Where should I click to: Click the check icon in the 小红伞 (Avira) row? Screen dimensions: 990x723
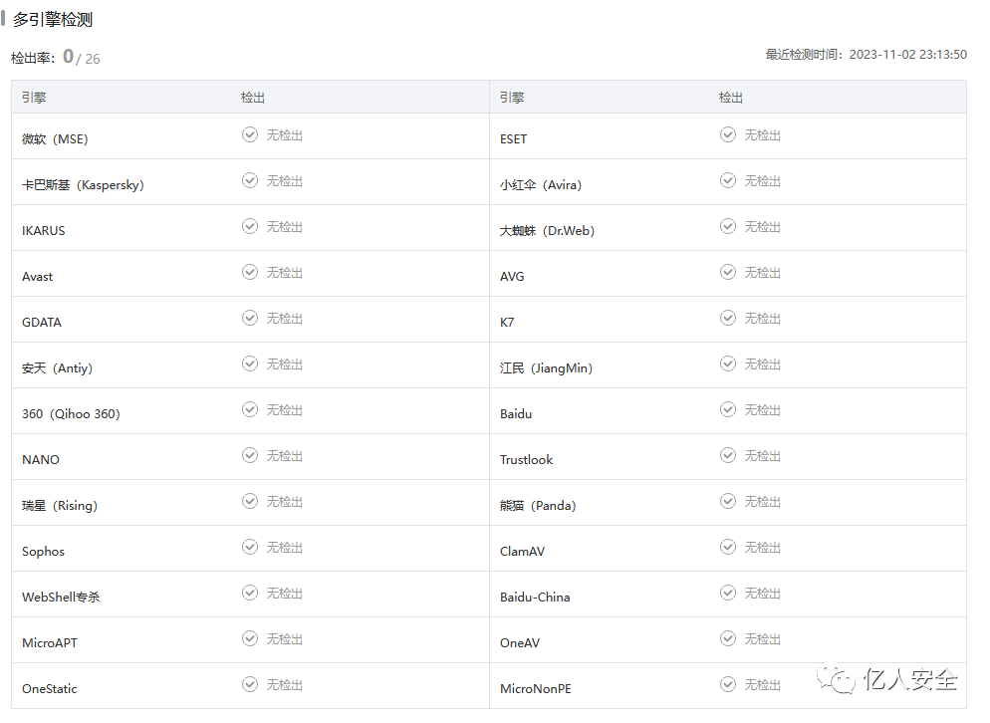(x=728, y=180)
